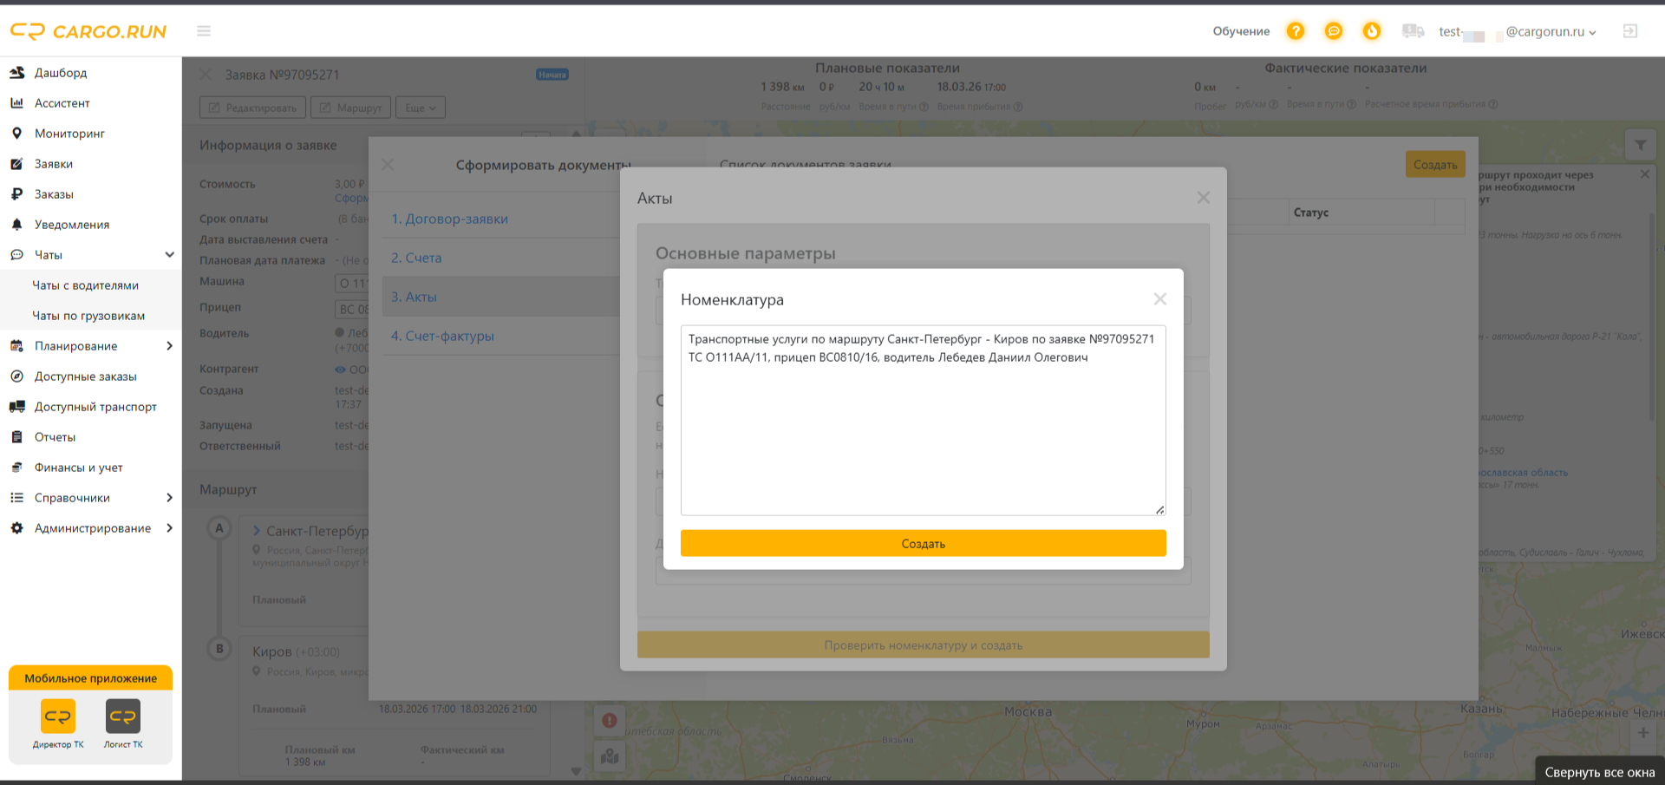Screen dimensions: 1665x785
Task: Click the Финансы и учет coins icon
Action: point(16,468)
